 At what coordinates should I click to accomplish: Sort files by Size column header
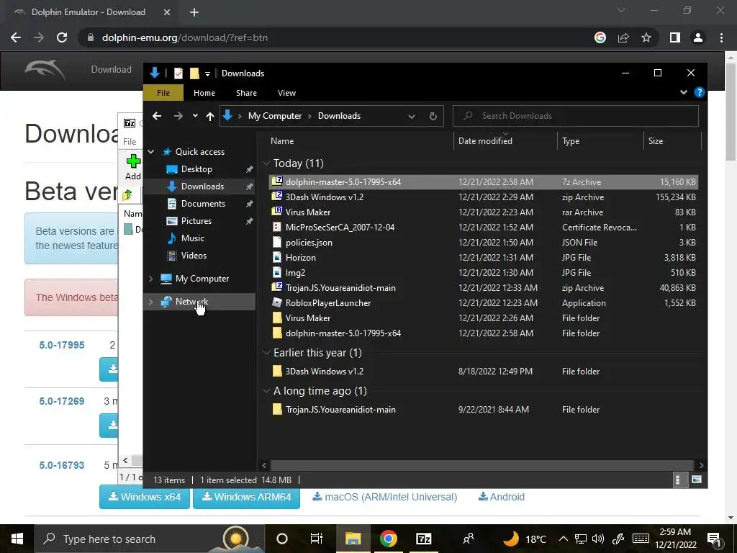(x=656, y=141)
